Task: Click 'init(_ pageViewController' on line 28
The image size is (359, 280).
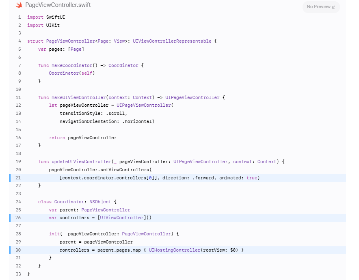Action: click(83, 234)
